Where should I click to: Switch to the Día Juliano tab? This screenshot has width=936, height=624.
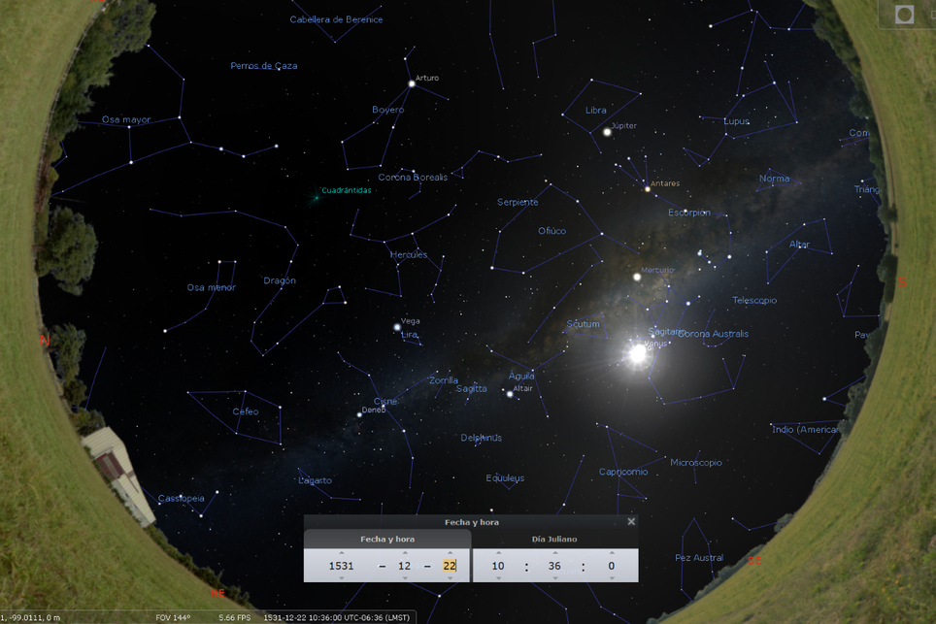point(554,539)
